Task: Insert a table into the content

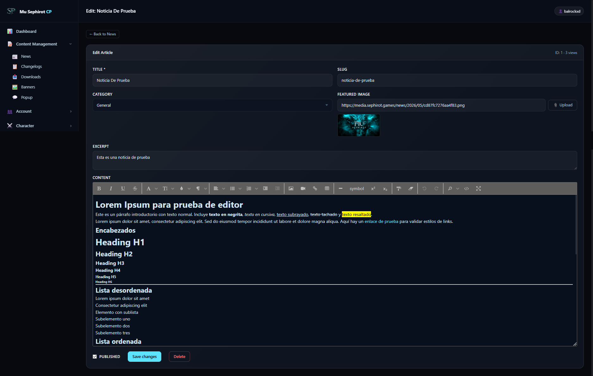Action: (327, 188)
